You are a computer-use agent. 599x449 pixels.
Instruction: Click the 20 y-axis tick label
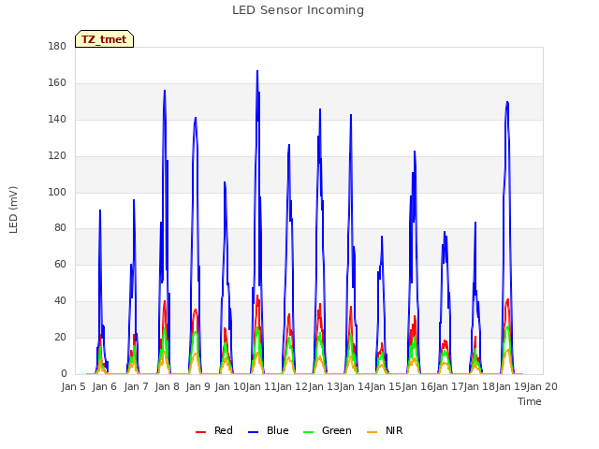point(60,337)
